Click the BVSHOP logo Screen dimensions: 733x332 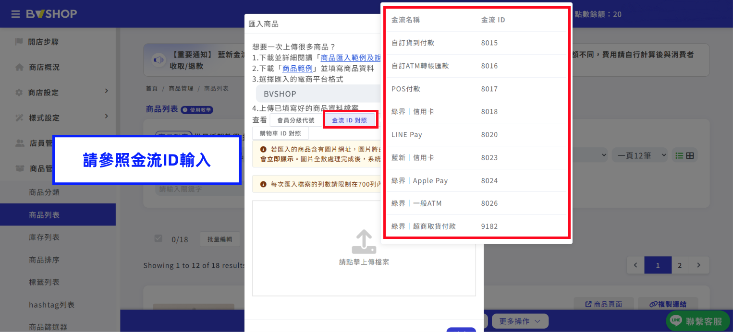tap(51, 14)
